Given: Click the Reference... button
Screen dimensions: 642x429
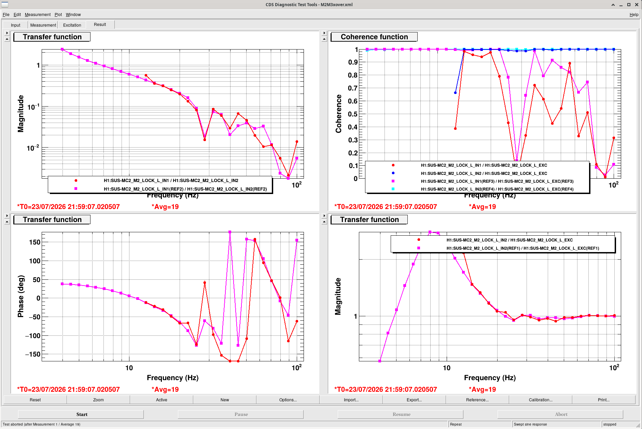Looking at the screenshot, I should tap(477, 400).
